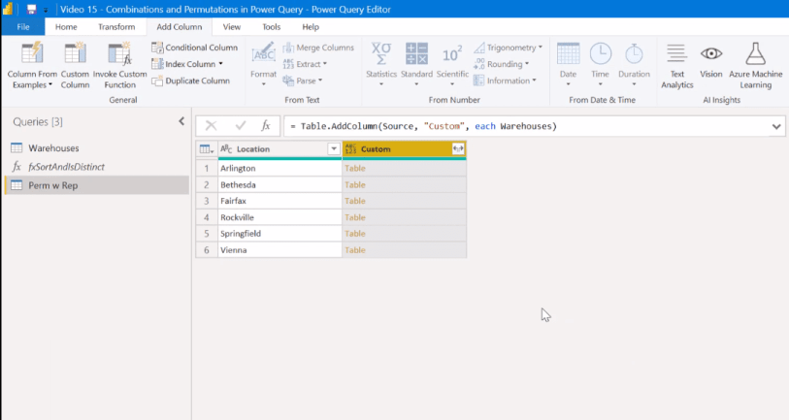The width and height of the screenshot is (789, 420).
Task: Collapse the Queries pane
Action: tap(181, 121)
